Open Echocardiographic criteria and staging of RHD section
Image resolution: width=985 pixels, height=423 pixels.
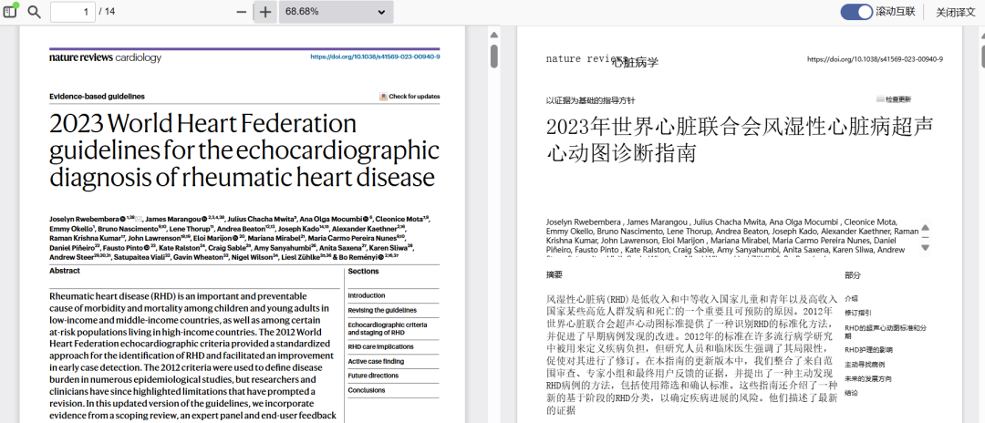pos(387,328)
